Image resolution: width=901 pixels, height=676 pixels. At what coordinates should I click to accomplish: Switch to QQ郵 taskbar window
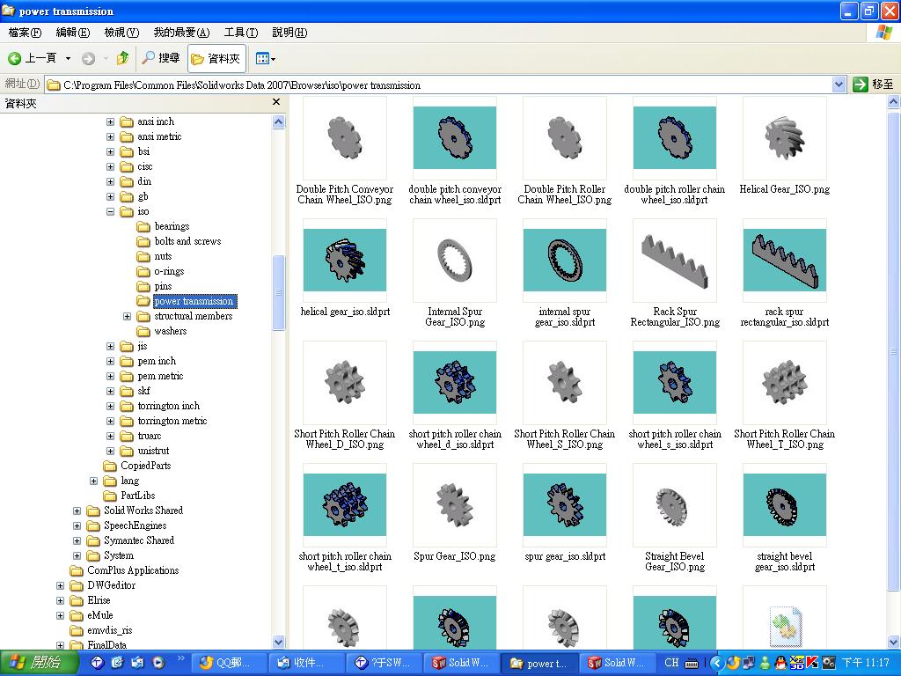(x=228, y=663)
